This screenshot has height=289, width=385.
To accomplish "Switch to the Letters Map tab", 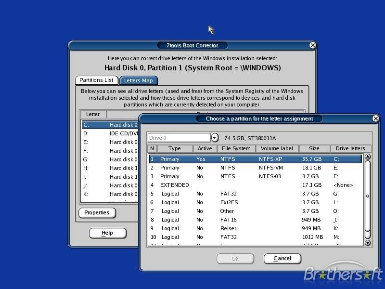I will [x=139, y=80].
